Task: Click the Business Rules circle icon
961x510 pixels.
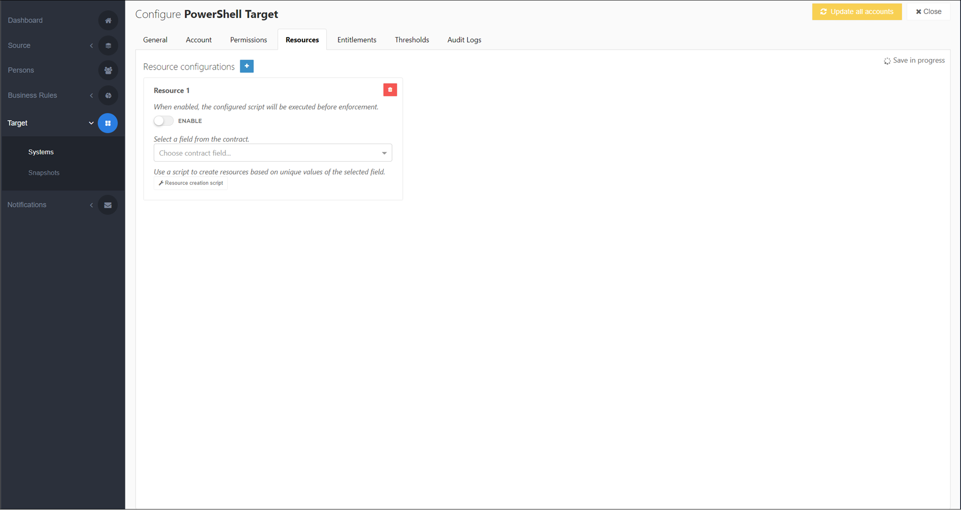Action: (108, 96)
